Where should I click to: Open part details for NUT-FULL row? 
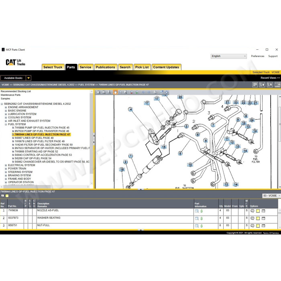tap(197, 226)
